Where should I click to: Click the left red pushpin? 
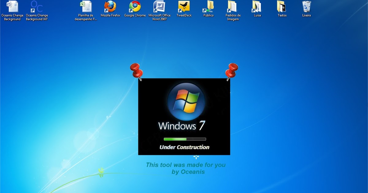coord(137,70)
